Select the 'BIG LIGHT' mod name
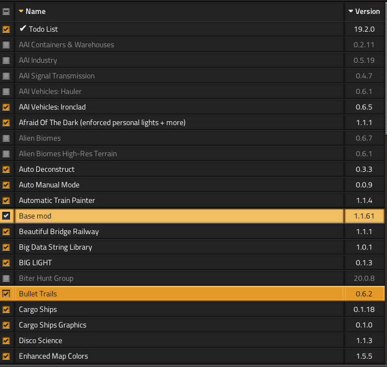The height and width of the screenshot is (367, 387). [35, 262]
